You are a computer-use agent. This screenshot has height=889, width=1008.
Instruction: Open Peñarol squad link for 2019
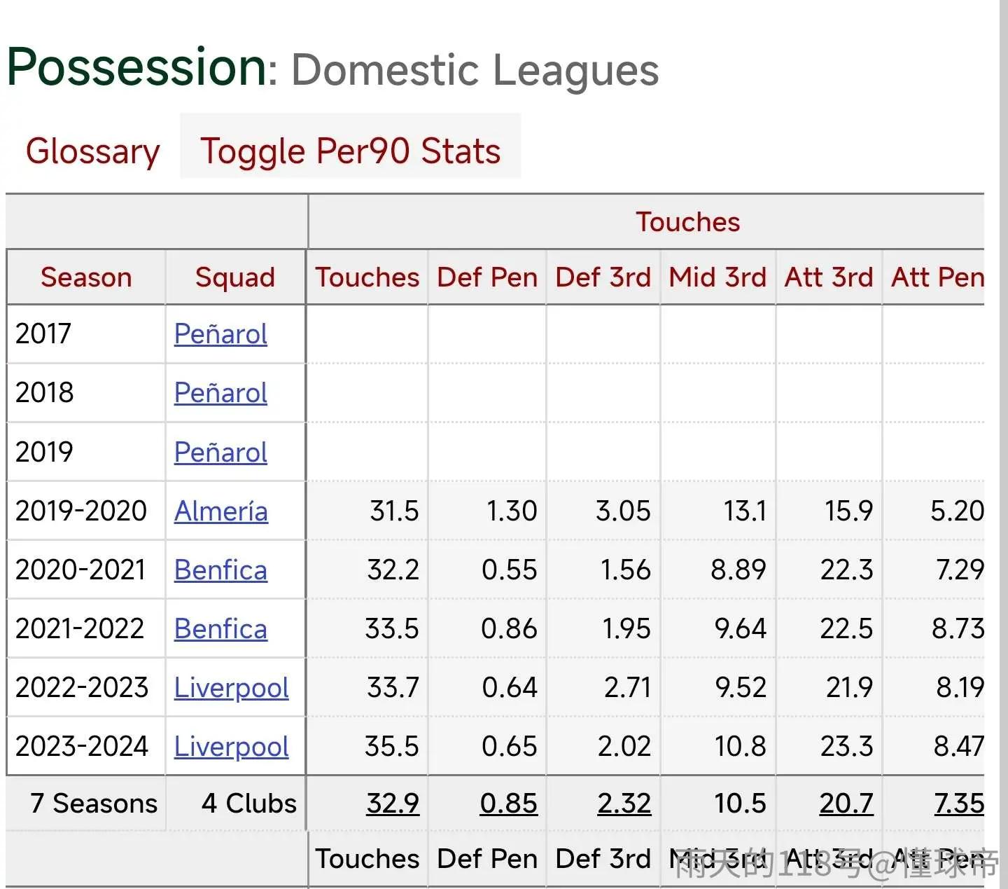220,453
